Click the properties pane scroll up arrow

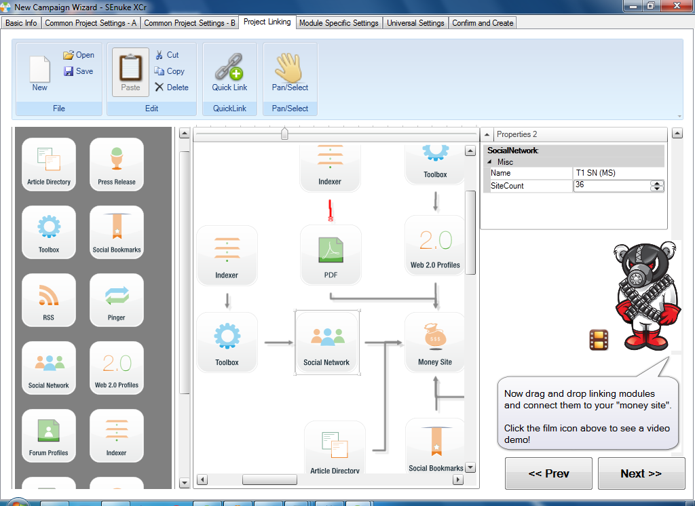pos(677,133)
